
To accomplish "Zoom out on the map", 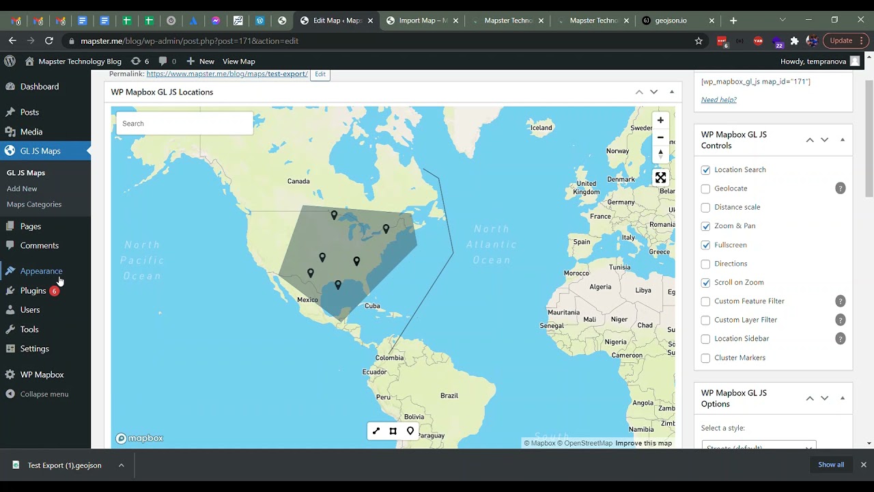I will (x=660, y=137).
